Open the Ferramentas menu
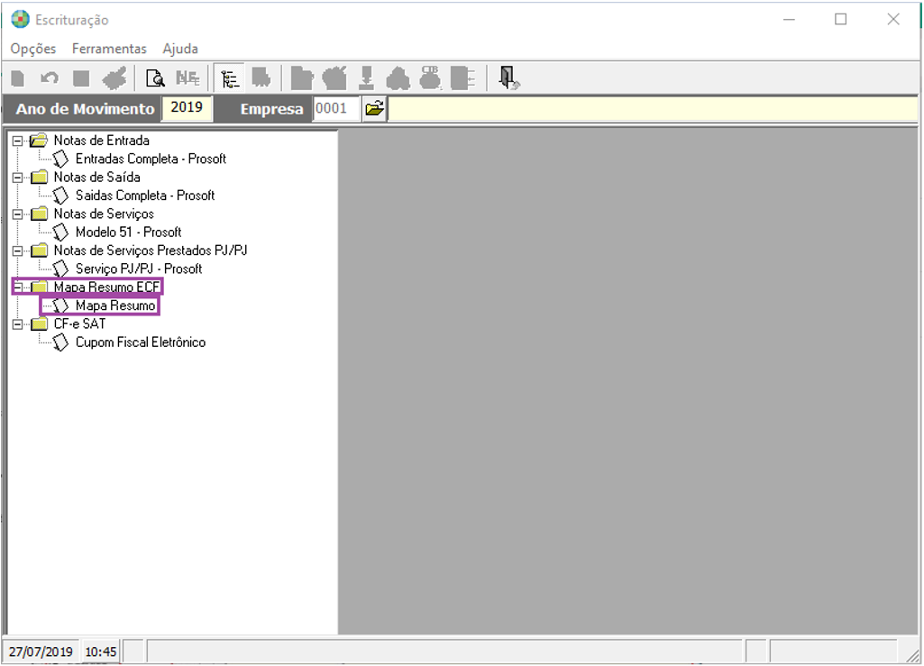The width and height of the screenshot is (924, 666). point(109,49)
